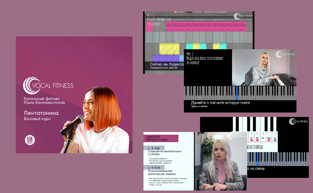Click the 'Здесь и сейчас' caption
The width and height of the screenshot is (313, 193).
[200, 107]
